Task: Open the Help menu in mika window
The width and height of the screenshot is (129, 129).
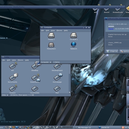Action: (x=27, y=60)
